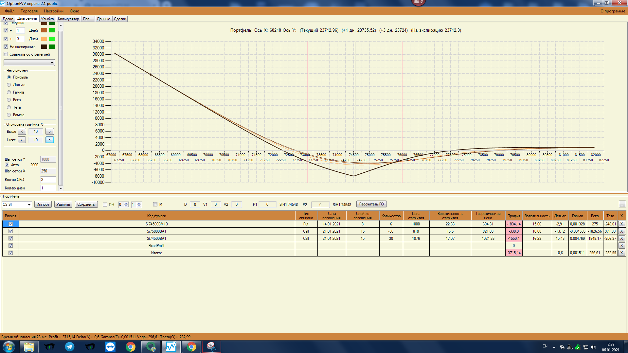Enable Сравнить со стратегией checkbox
The width and height of the screenshot is (628, 353).
(6, 54)
